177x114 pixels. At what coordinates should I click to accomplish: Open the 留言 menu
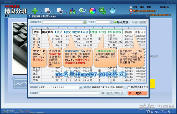tap(142, 7)
